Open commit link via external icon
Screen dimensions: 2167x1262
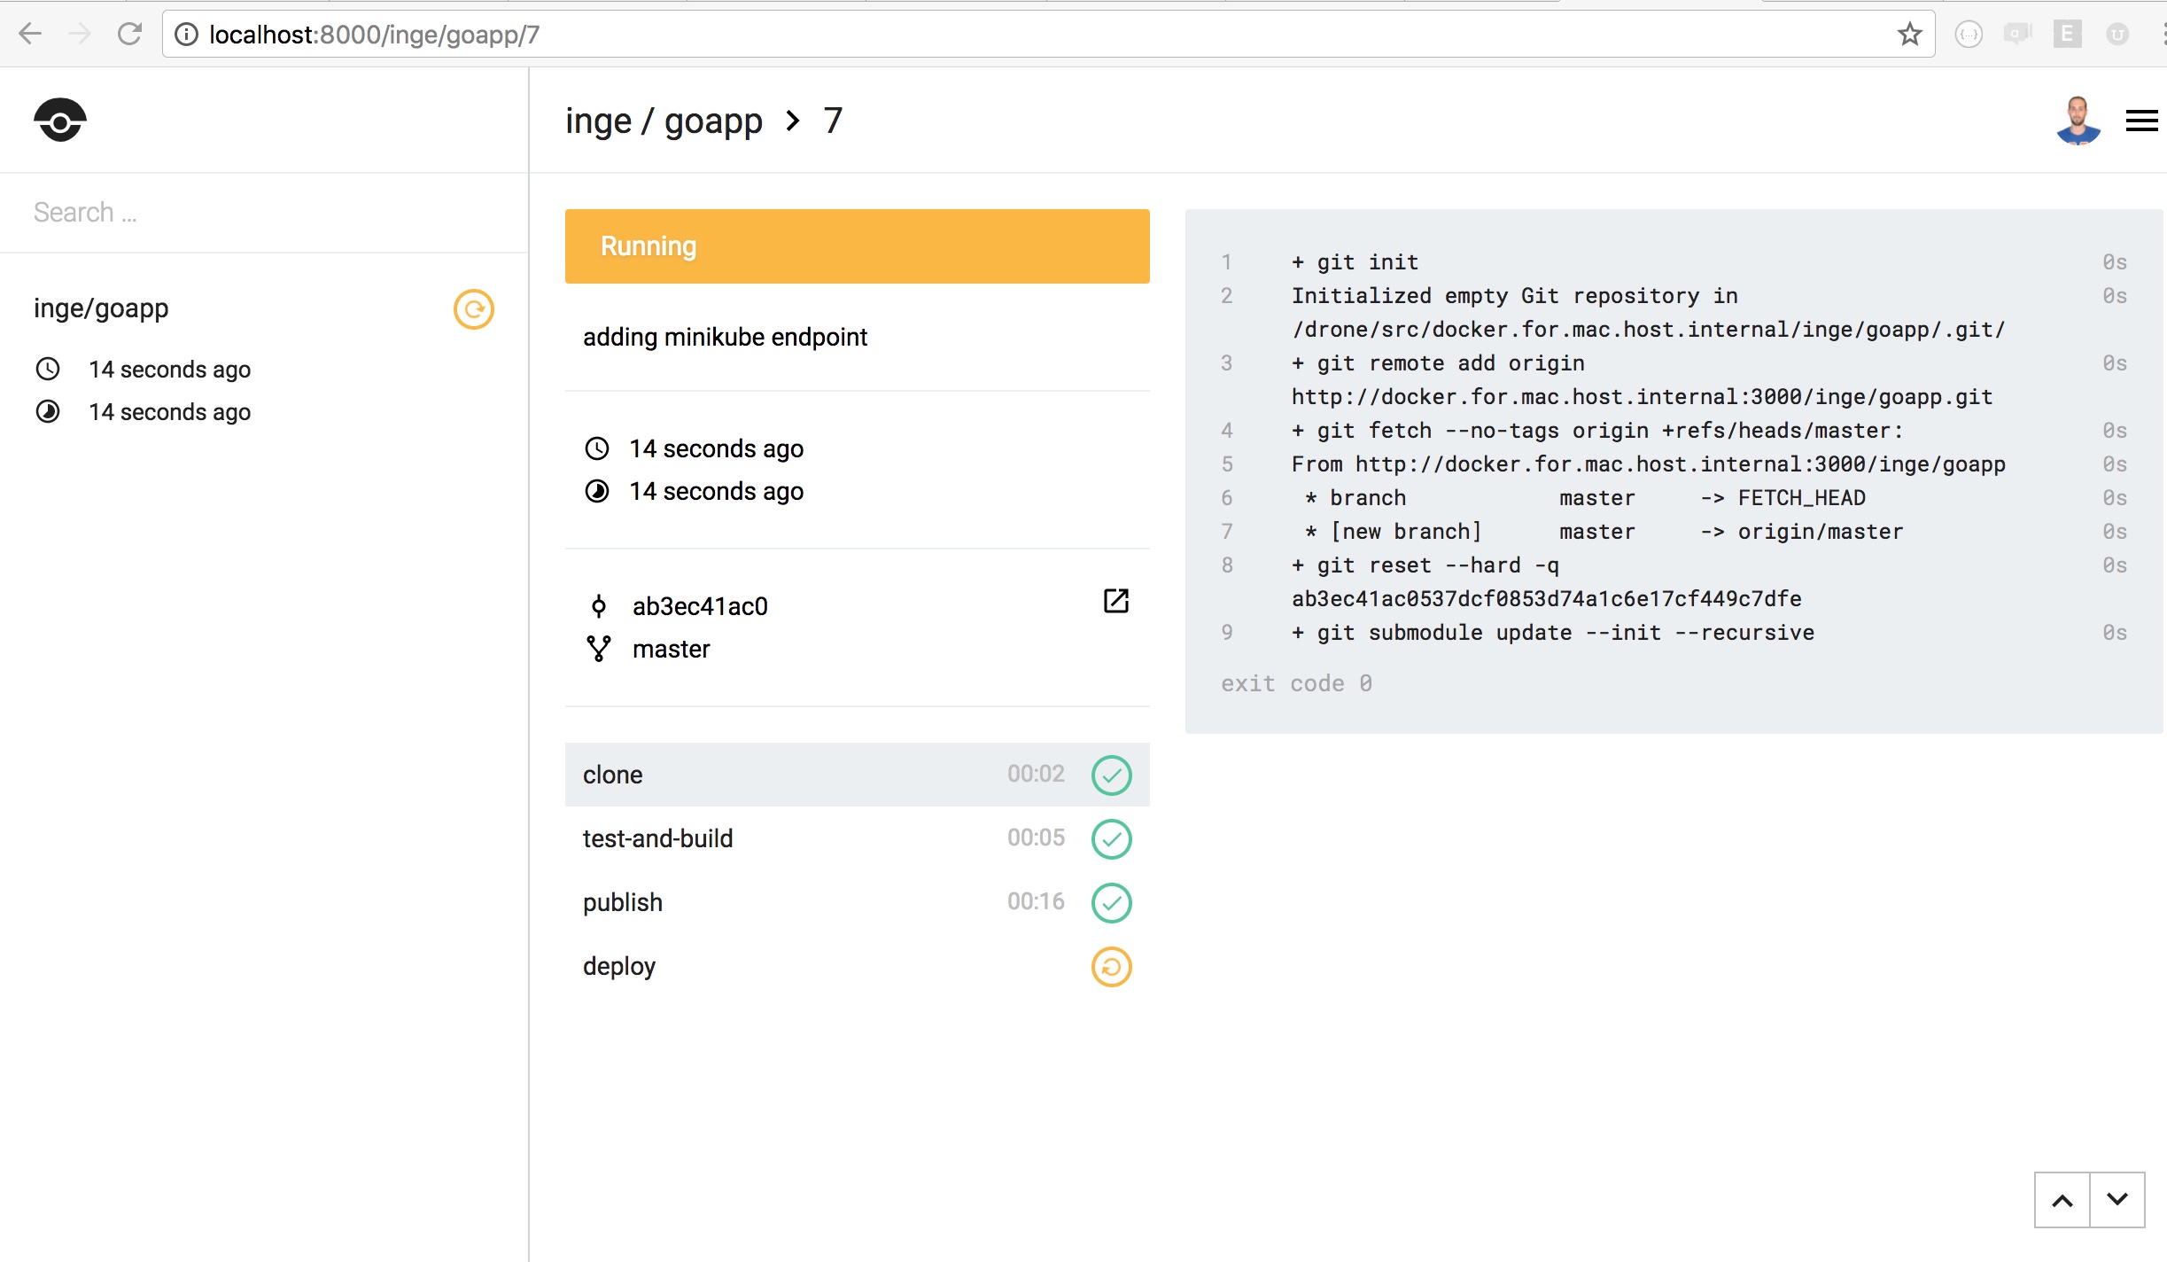1115,601
